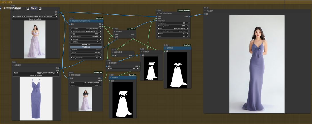Click the image gallery icon beside File
This screenshot has width=312, height=124.
(28, 8)
